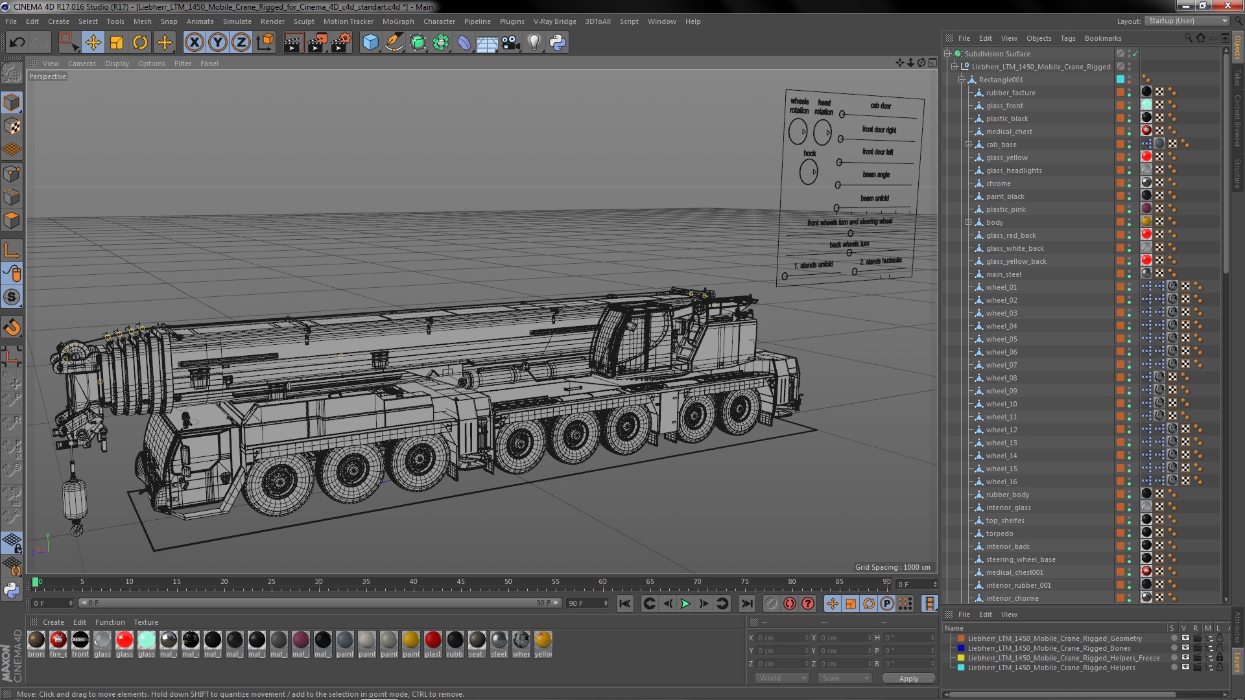Screen dimensions: 1245x700
Task: Switch to Model mode
Action: [12, 102]
